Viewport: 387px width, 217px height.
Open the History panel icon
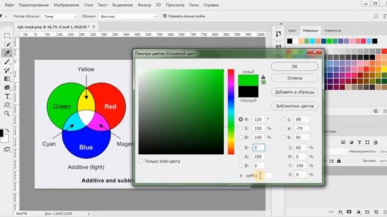click(x=278, y=34)
